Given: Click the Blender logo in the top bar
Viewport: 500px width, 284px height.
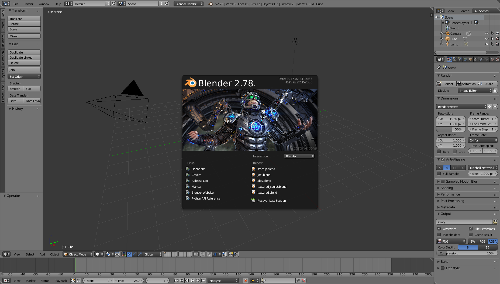Looking at the screenshot, I should click(x=211, y=4).
